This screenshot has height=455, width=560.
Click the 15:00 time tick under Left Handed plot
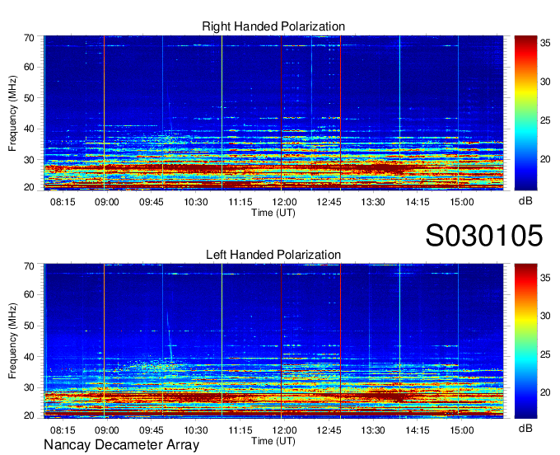point(461,430)
